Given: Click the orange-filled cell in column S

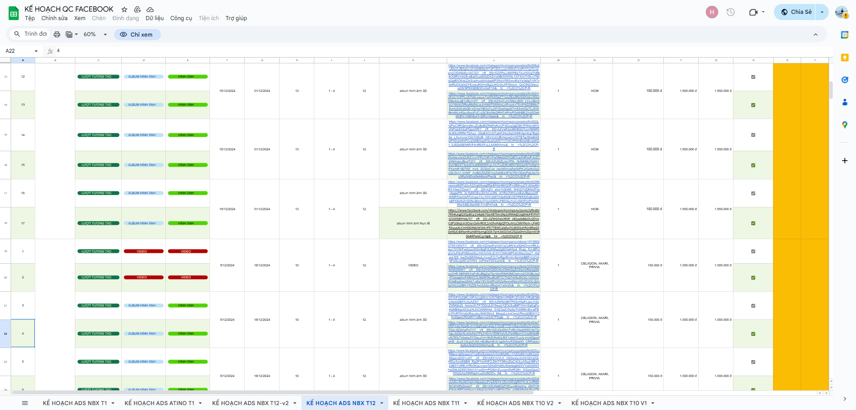Looking at the screenshot, I should (787, 223).
